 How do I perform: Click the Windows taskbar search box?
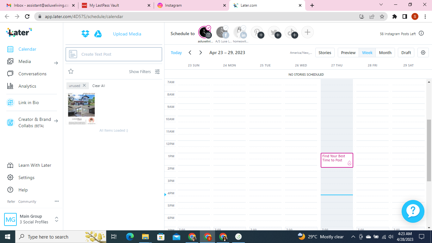click(61, 237)
